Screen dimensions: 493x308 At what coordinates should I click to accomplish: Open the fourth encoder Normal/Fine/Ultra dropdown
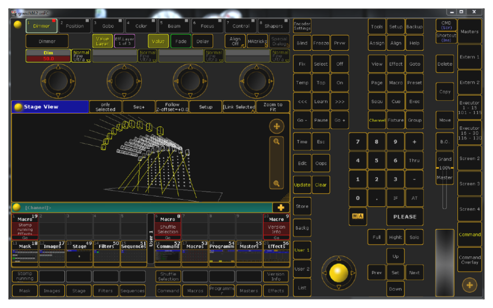tap(280, 56)
